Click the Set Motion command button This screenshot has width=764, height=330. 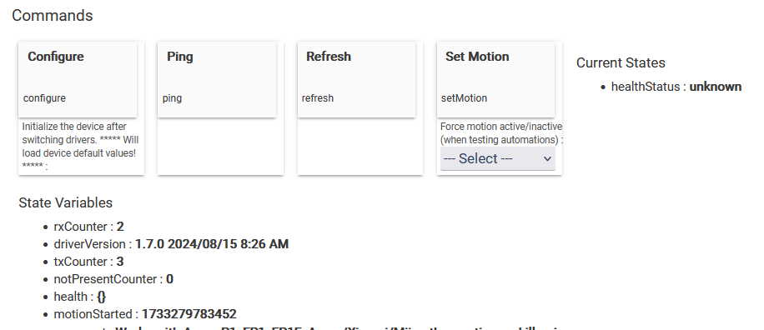[x=495, y=79]
